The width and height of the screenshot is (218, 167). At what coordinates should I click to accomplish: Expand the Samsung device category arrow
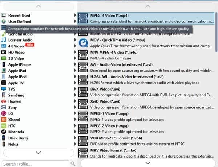[75, 95]
